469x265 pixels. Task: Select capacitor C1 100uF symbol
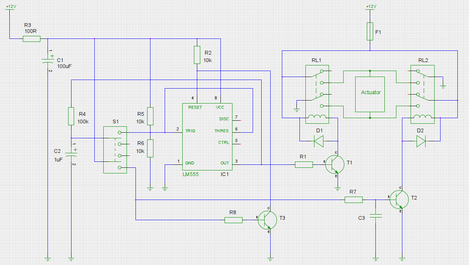48,61
